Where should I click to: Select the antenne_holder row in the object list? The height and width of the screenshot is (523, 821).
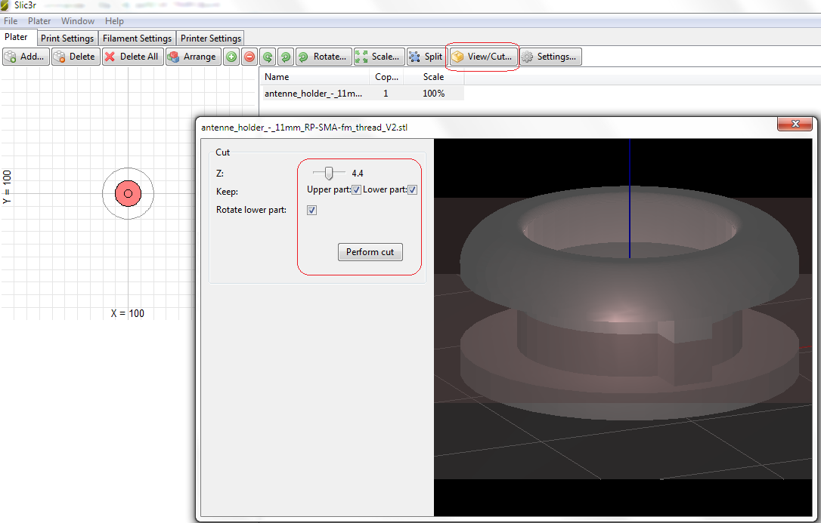313,94
